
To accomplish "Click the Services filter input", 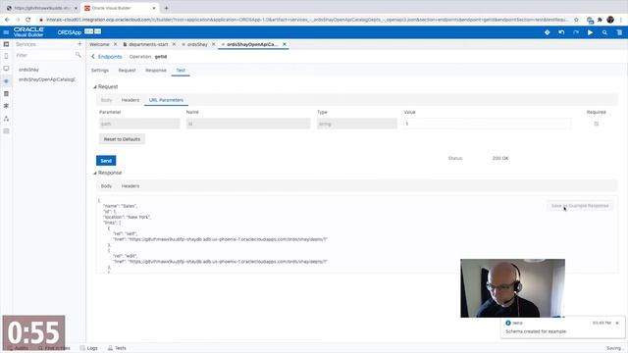I will tap(45, 55).
